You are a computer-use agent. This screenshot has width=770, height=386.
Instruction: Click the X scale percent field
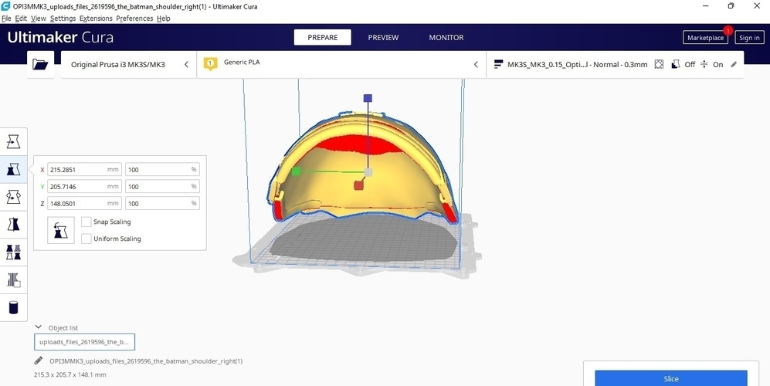click(x=162, y=169)
